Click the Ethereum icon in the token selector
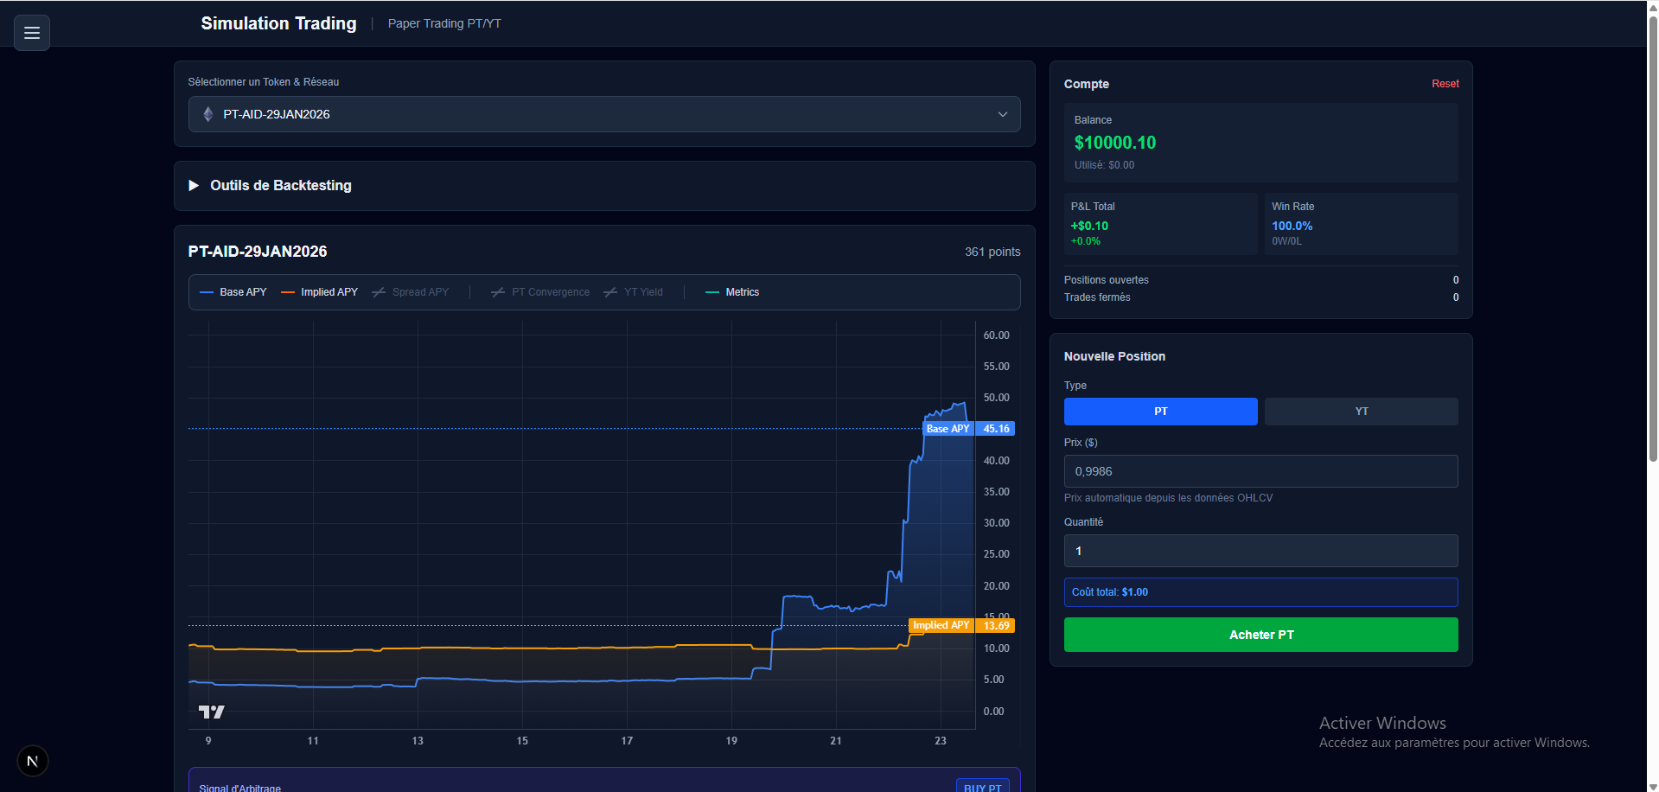The image size is (1659, 792). click(x=208, y=113)
